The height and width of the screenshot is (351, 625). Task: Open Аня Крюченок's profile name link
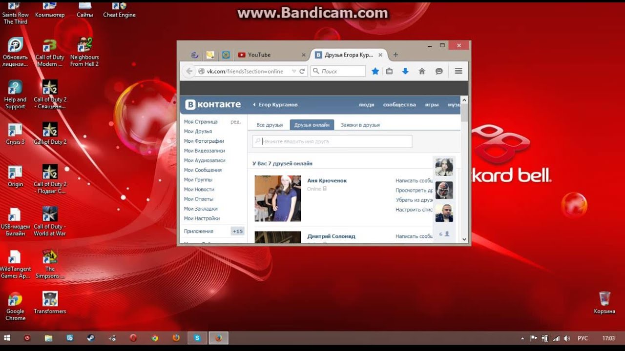coord(327,181)
